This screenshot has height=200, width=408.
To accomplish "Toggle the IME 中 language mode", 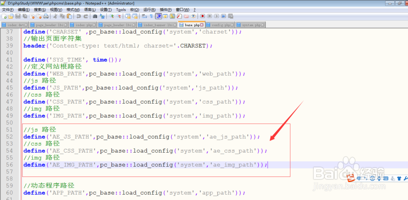I will [x=359, y=179].
